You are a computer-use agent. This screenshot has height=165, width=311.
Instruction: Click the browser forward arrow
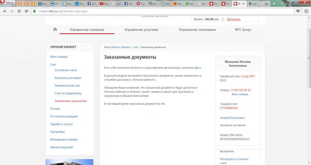point(12,11)
